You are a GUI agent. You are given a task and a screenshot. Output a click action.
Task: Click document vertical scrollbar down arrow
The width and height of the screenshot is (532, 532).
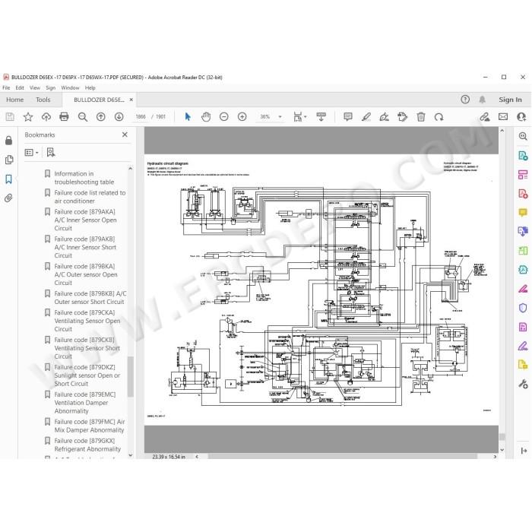point(502,450)
